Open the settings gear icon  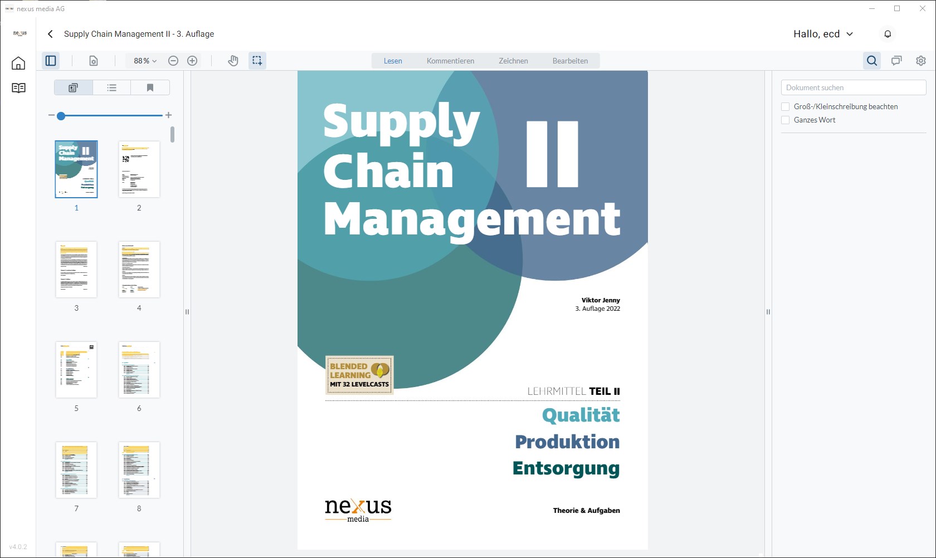(x=921, y=61)
